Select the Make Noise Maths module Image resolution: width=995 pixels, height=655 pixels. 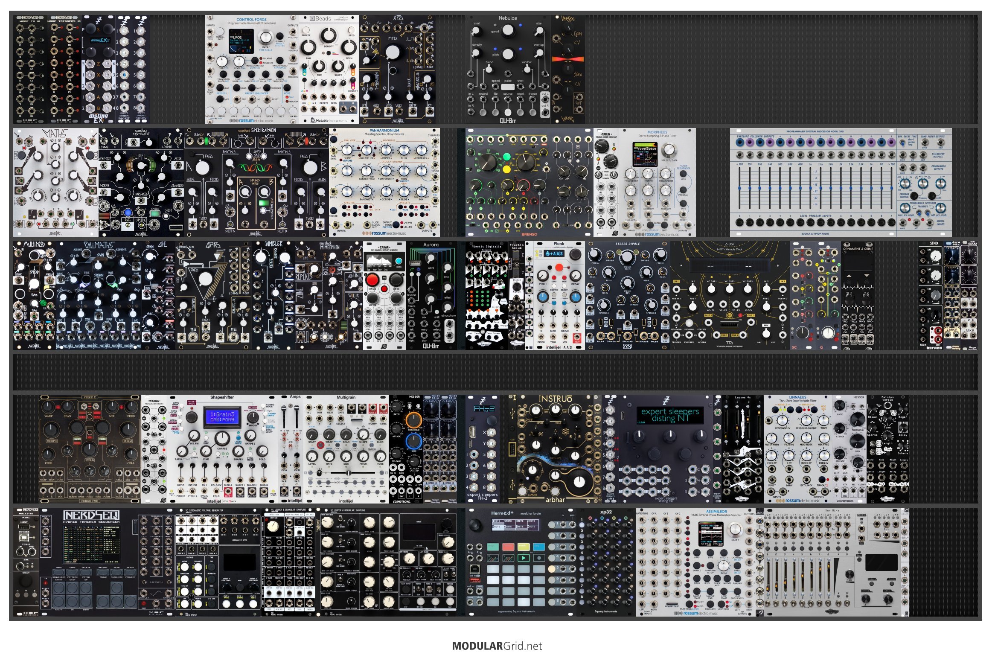55,183
